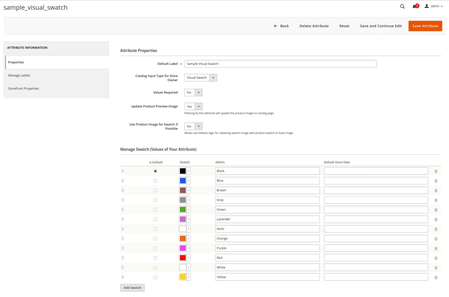Set Green as the default swatch
The image size is (449, 297).
coord(155,210)
